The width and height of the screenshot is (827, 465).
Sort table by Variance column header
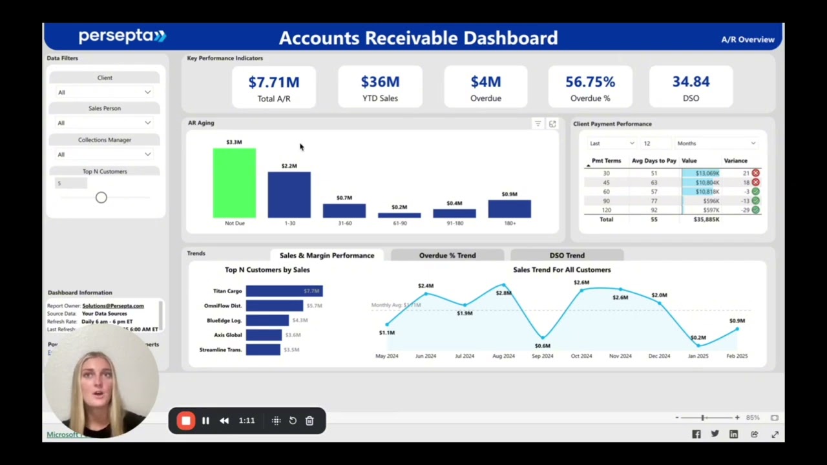click(735, 161)
